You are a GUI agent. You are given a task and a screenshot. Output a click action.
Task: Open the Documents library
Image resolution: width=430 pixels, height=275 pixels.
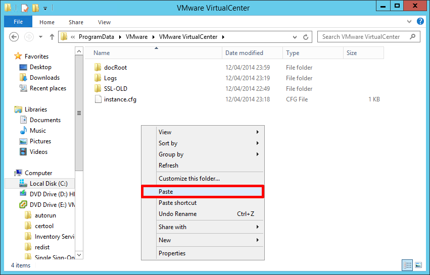coord(45,120)
